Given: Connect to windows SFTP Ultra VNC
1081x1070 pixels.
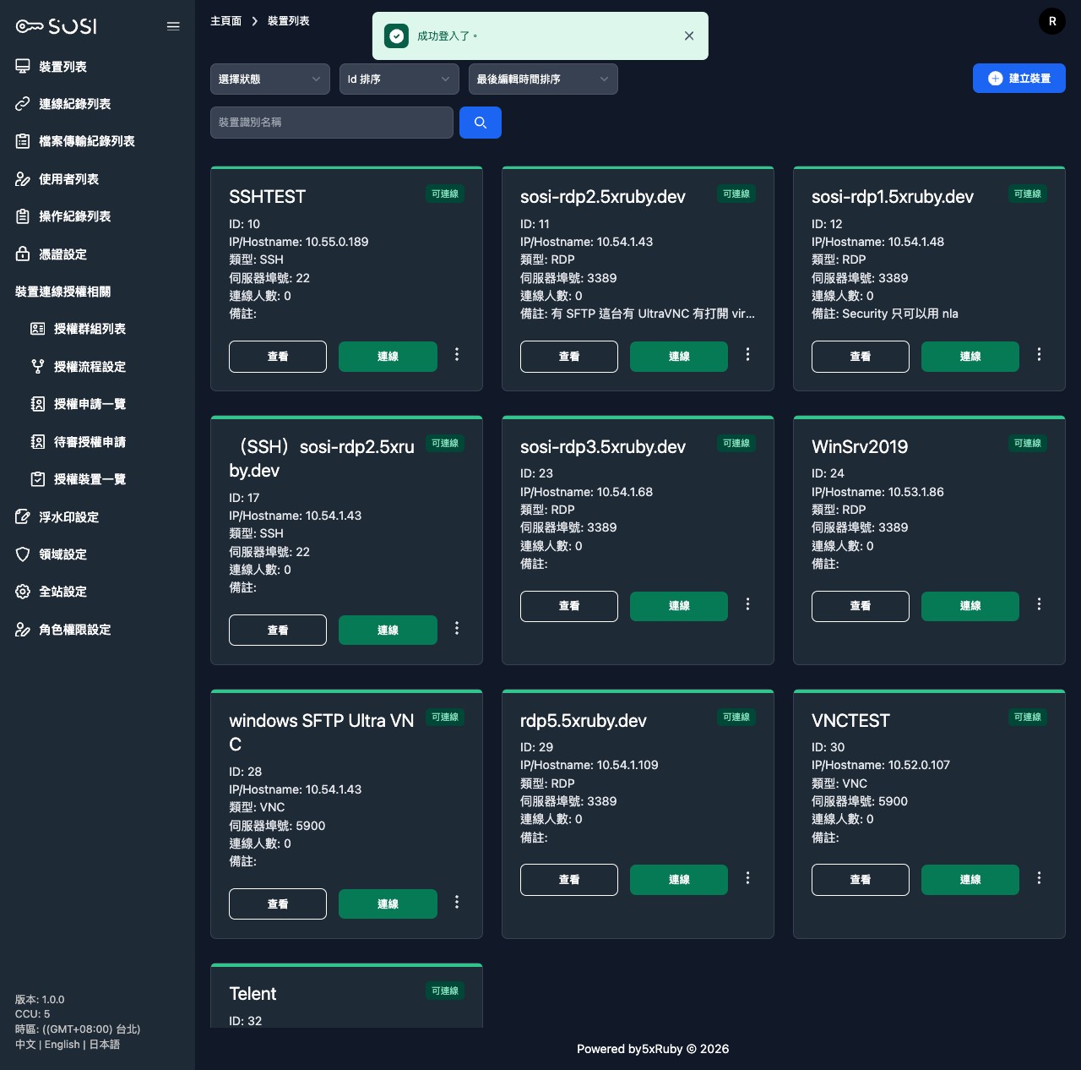Looking at the screenshot, I should pyautogui.click(x=388, y=903).
